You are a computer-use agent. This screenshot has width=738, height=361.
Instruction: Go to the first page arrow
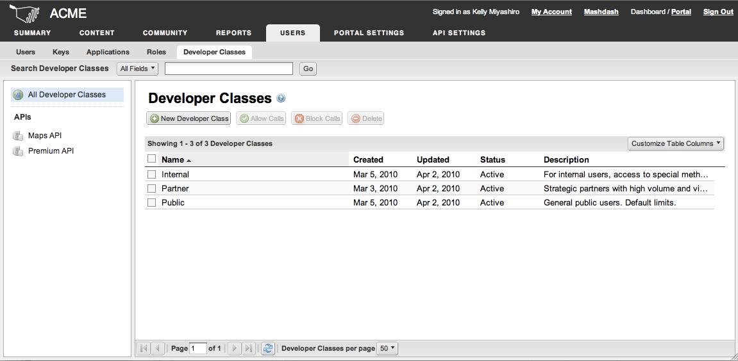pyautogui.click(x=144, y=348)
